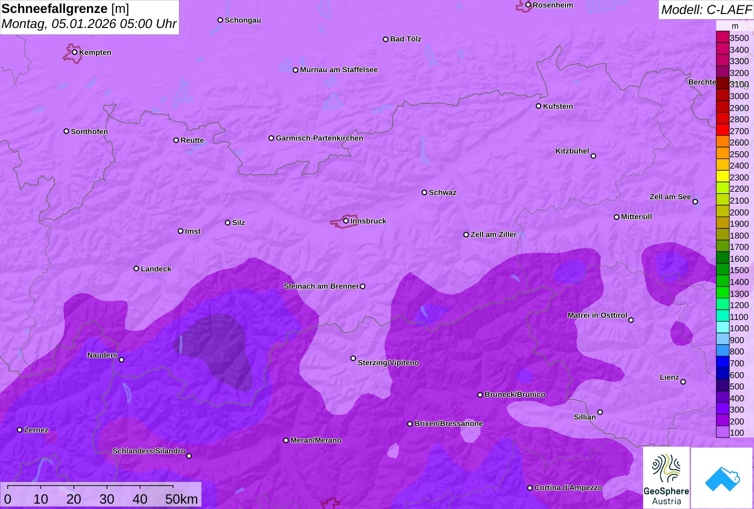Click the date text Montag, 05.01.2026 05:00 Uhr

tap(89, 24)
